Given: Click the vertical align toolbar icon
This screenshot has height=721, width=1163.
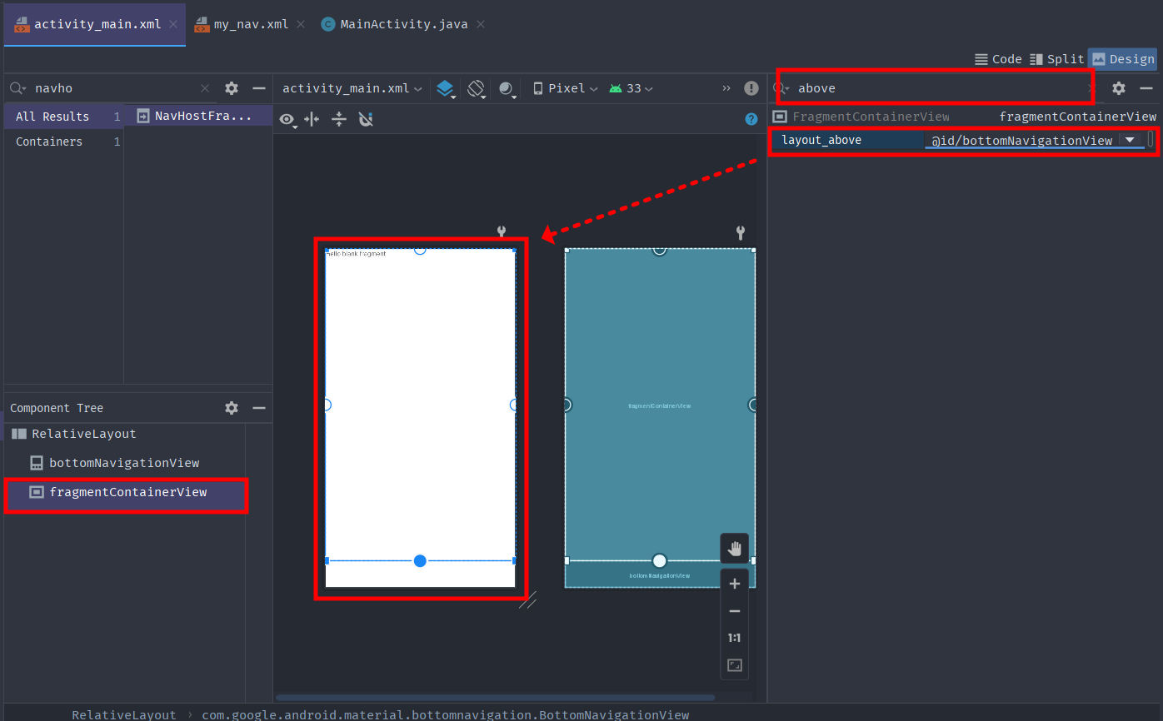Looking at the screenshot, I should point(339,120).
